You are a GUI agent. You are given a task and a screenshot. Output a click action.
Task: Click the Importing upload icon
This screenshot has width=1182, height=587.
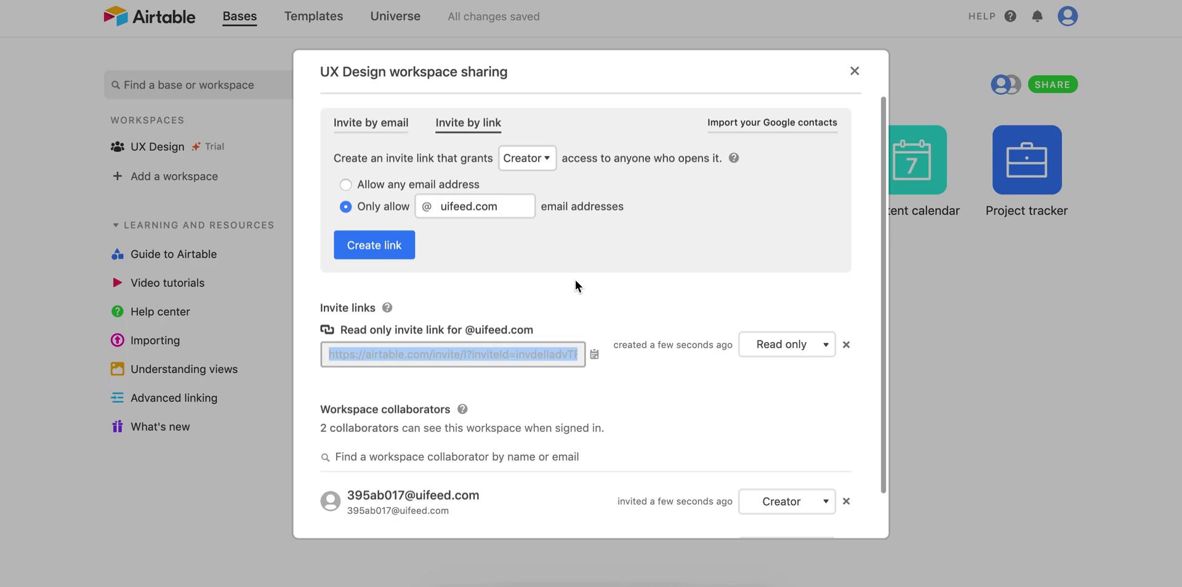pos(117,340)
